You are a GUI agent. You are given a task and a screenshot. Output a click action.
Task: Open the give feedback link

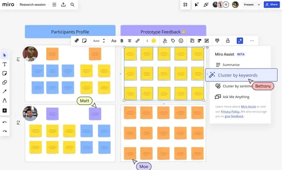(x=234, y=116)
